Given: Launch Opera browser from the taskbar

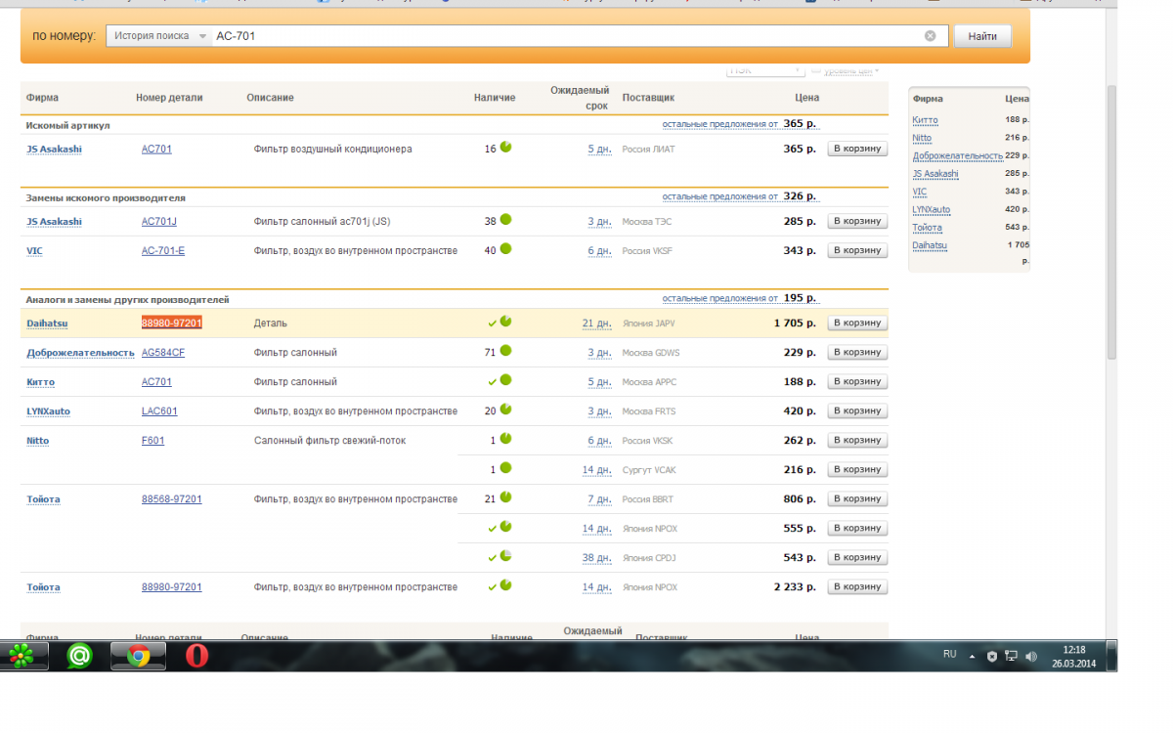Looking at the screenshot, I should coord(197,656).
